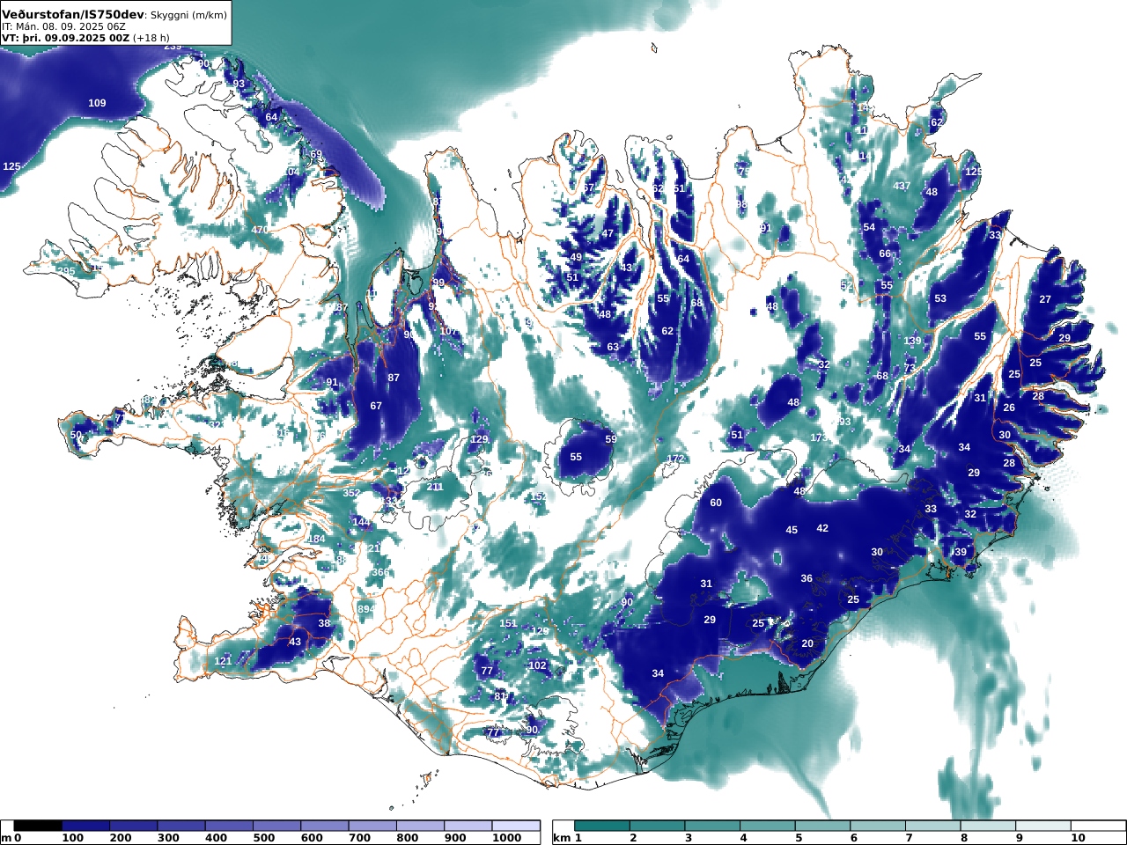The height and width of the screenshot is (845, 1127).
Task: Click the 1–2 km dark teal legend swatch
Action: click(x=602, y=826)
